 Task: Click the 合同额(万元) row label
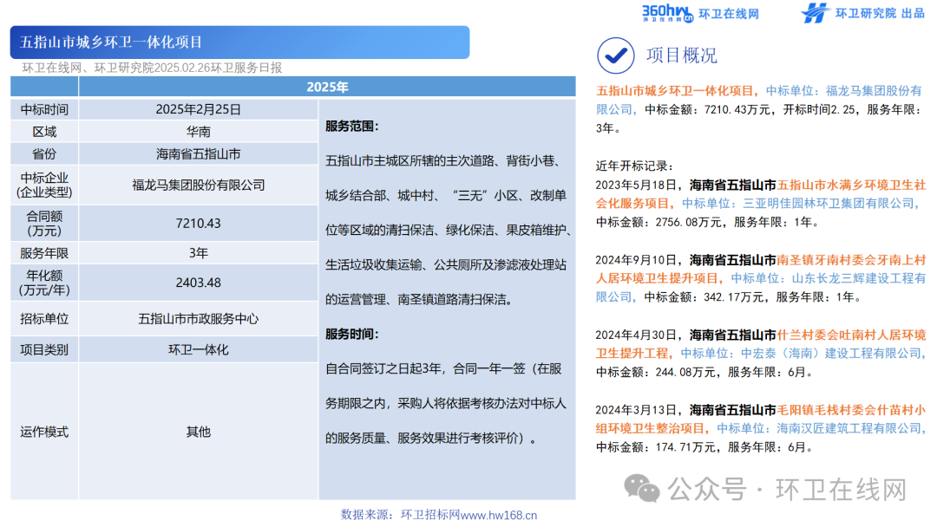coord(44,224)
